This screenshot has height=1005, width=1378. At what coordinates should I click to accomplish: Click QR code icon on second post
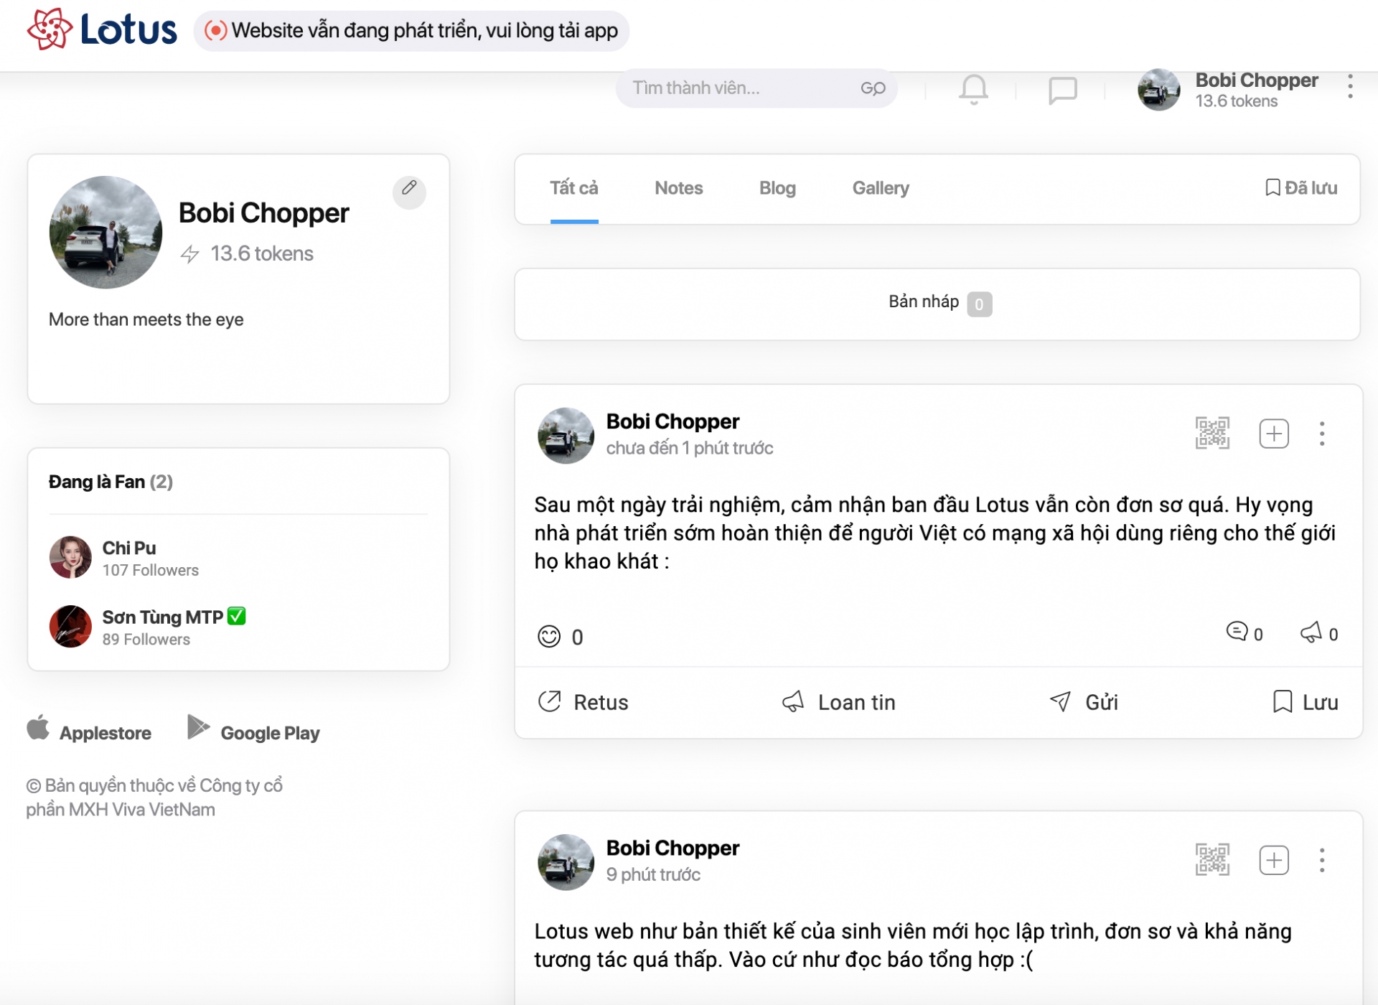(x=1212, y=859)
